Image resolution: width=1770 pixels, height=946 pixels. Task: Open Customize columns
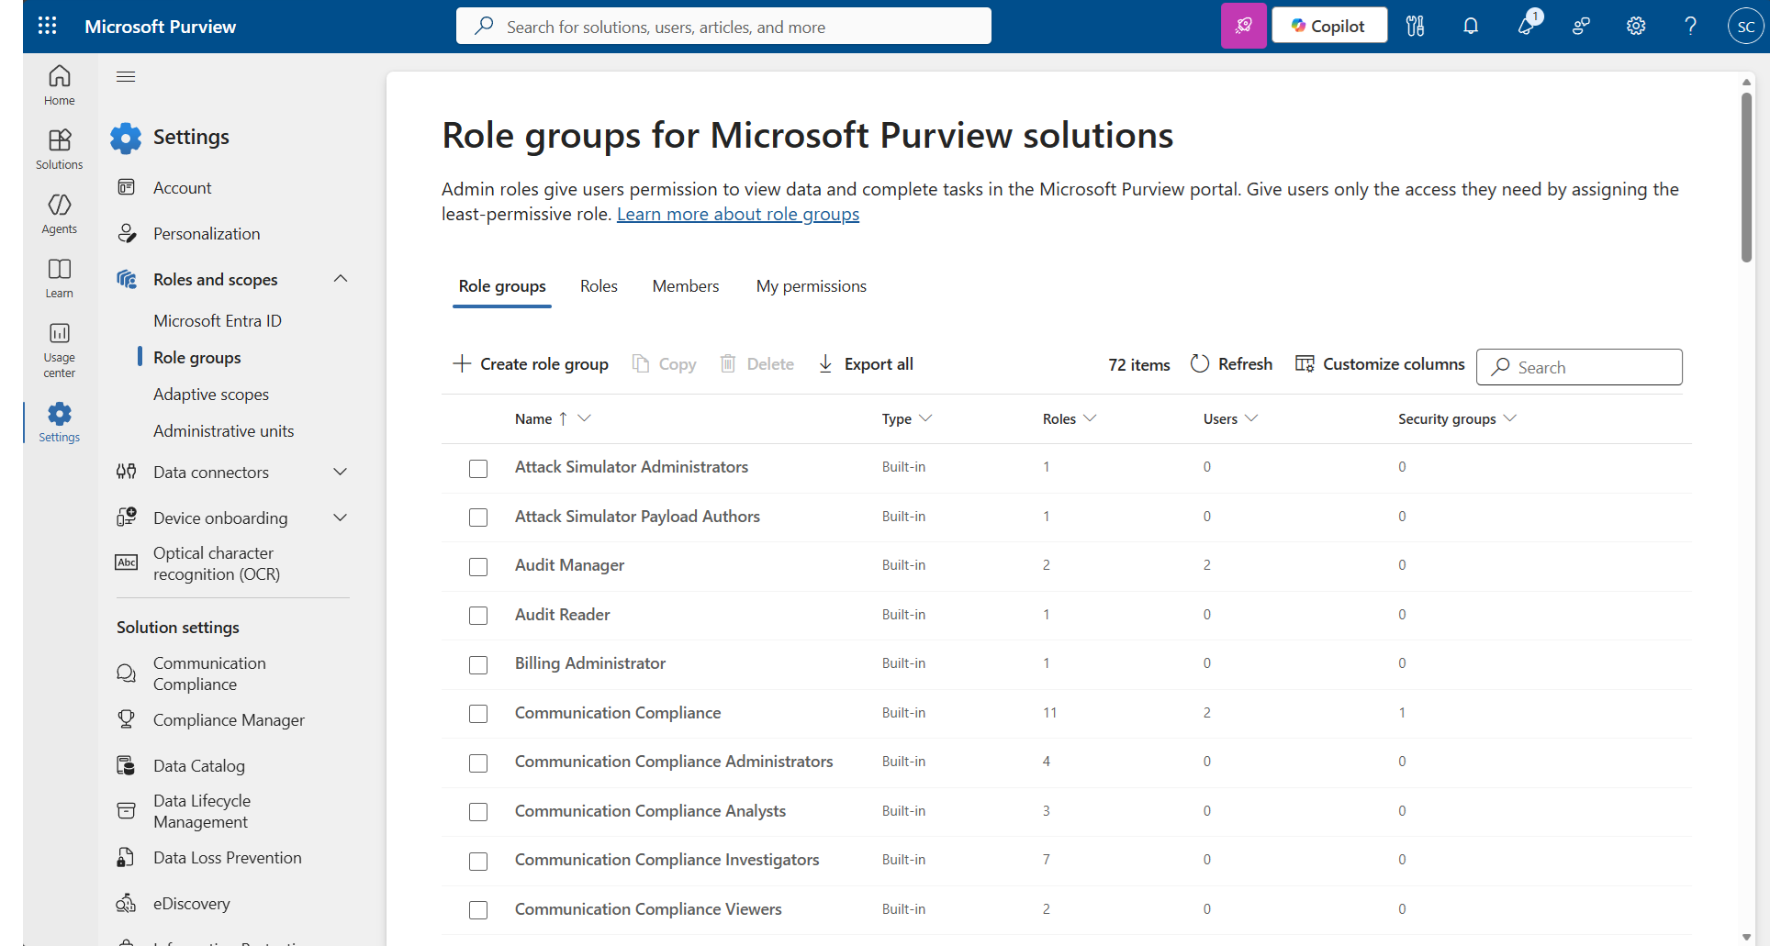[1380, 364]
